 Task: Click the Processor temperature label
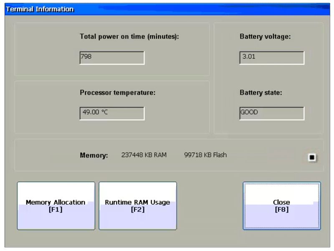pos(118,93)
